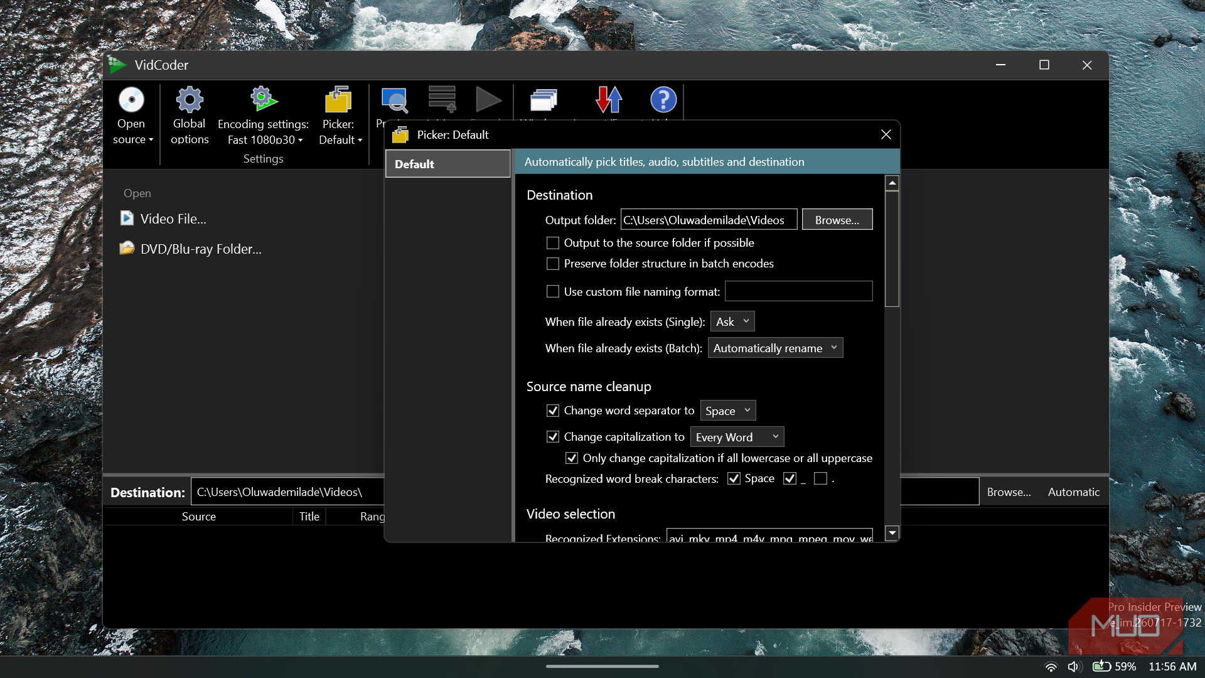1205x678 pixels.
Task: Click the Global options label
Action: click(190, 131)
